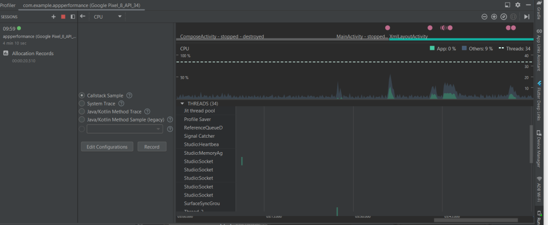Select the ReferenceQueueD thread
Screen dimensions: 548x225
point(203,127)
